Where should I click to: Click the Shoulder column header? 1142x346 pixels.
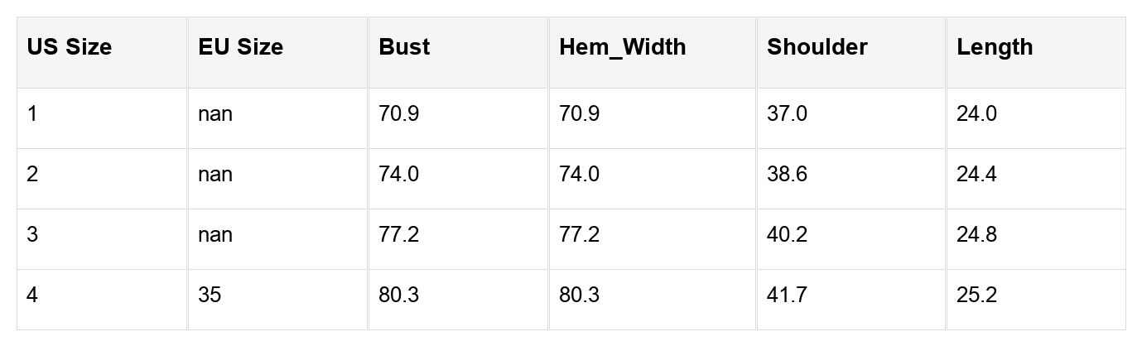[x=817, y=47]
